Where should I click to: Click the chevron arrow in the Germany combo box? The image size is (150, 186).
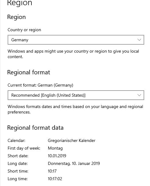(139, 40)
